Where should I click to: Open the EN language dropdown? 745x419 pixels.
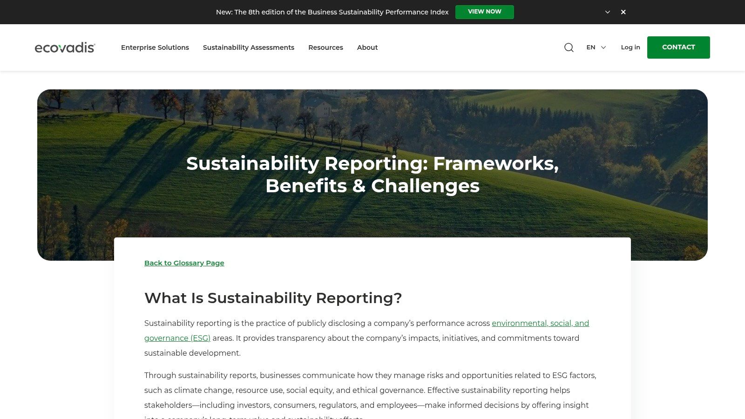click(596, 47)
